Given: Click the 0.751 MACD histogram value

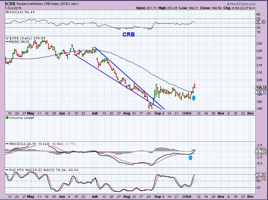Looking at the screenshot, I should [x=71, y=144].
